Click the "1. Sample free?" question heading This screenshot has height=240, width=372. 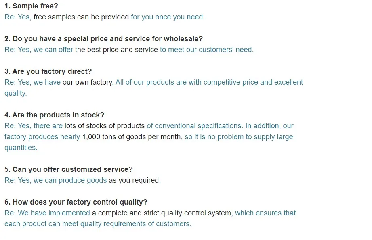click(x=31, y=6)
